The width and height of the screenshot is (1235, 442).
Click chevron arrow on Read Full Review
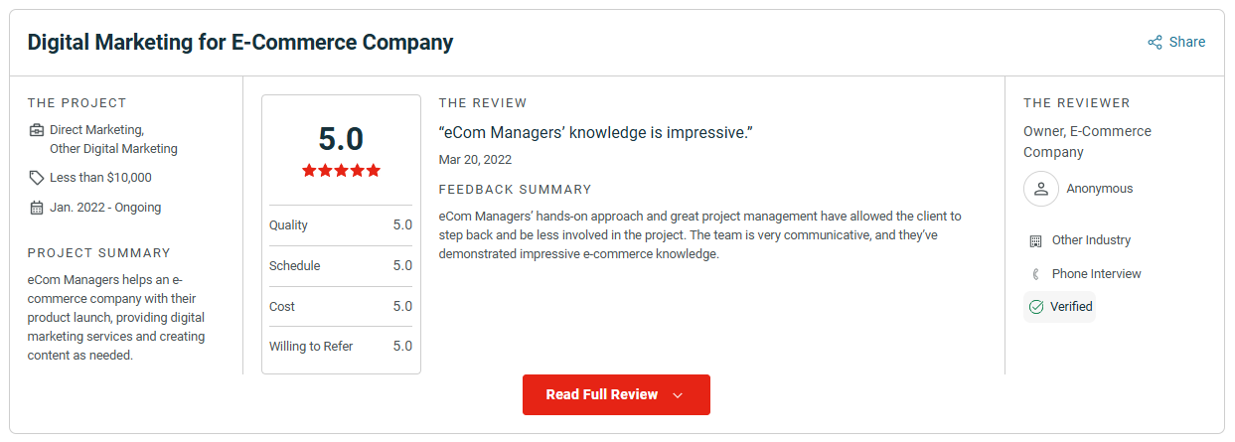[678, 395]
